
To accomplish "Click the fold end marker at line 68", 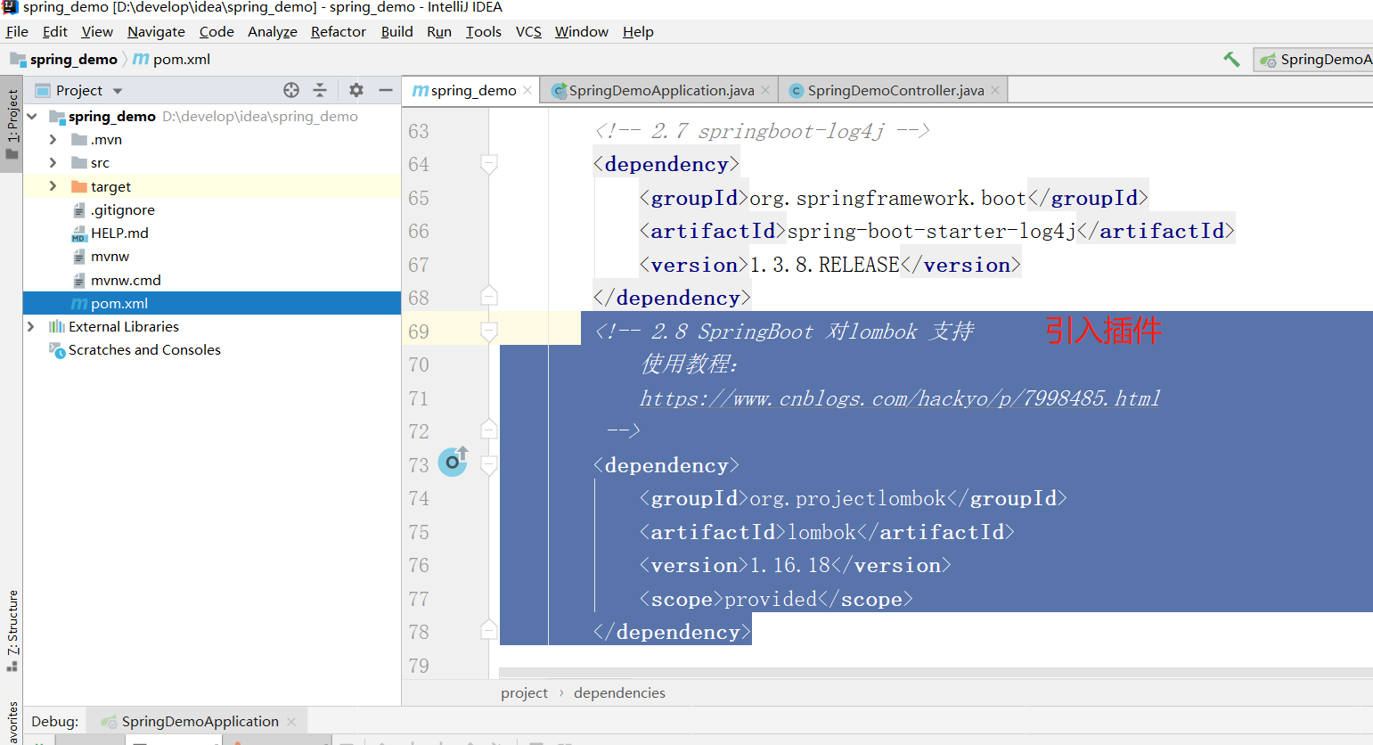I will [x=488, y=296].
